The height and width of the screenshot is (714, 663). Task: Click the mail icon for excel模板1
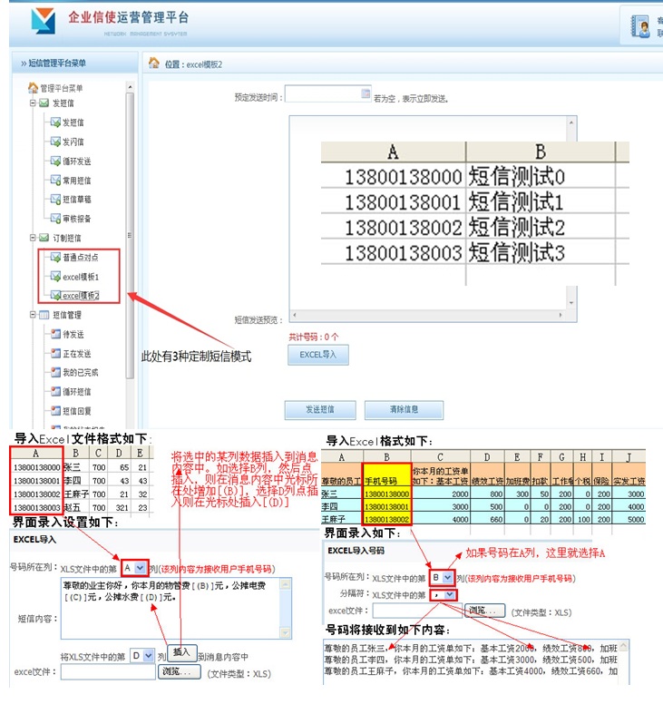click(55, 277)
